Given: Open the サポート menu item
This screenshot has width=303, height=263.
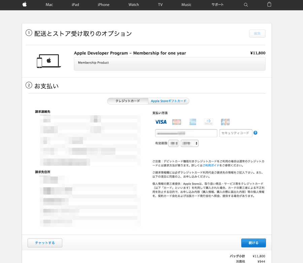Looking at the screenshot, I should (217, 5).
